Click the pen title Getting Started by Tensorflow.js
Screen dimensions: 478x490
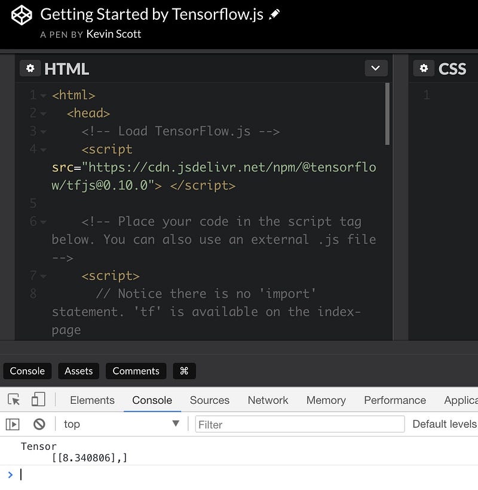tap(152, 14)
